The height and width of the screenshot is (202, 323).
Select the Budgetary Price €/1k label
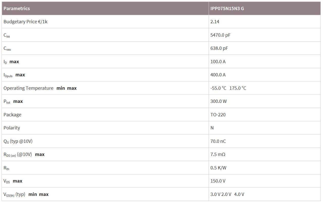pyautogui.click(x=25, y=22)
